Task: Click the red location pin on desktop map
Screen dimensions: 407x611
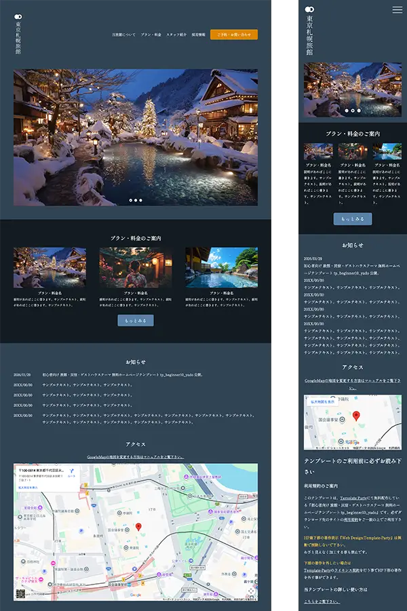Action: pyautogui.click(x=138, y=527)
